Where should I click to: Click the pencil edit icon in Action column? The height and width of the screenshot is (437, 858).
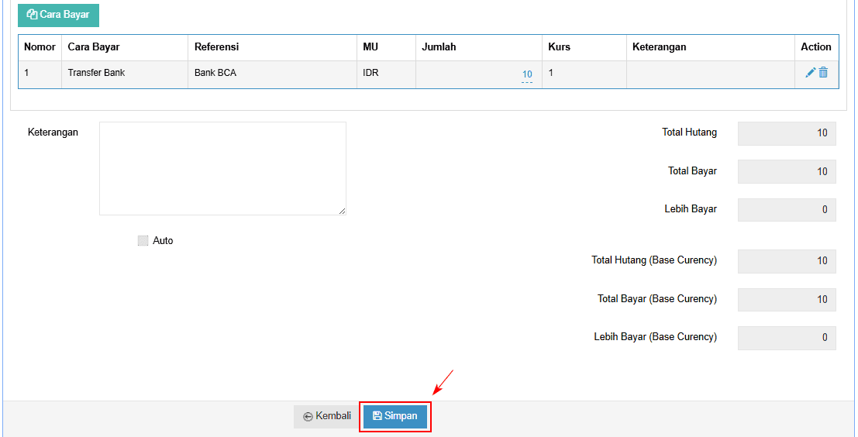(810, 73)
